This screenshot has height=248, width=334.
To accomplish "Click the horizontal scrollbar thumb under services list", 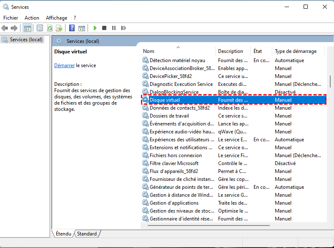I will click(x=208, y=225).
